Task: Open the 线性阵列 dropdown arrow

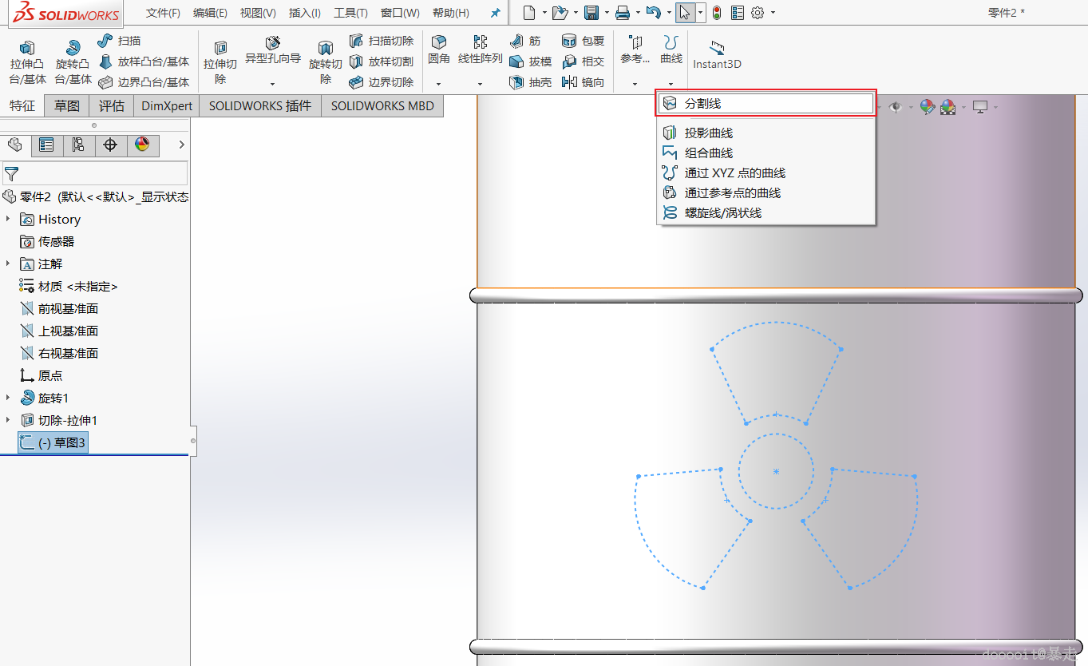Action: click(x=480, y=84)
